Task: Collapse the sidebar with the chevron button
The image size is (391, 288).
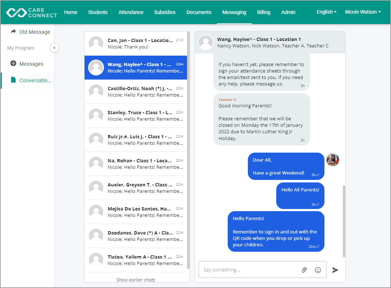Action: tap(54, 48)
